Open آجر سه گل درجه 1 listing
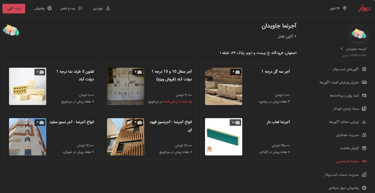375x193 pixels. click(275, 72)
